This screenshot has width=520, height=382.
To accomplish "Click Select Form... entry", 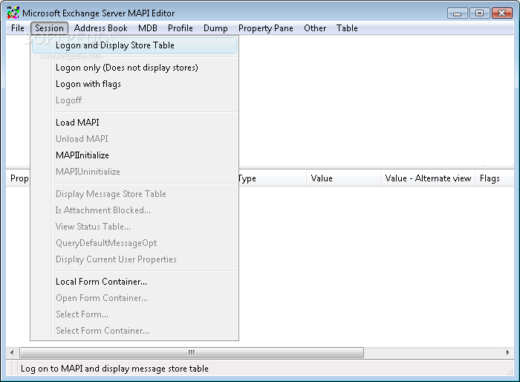I will click(x=134, y=314).
